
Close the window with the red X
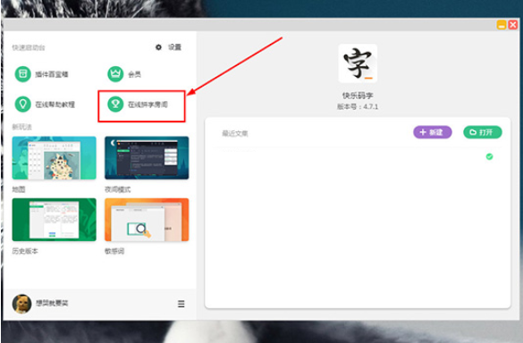point(512,25)
